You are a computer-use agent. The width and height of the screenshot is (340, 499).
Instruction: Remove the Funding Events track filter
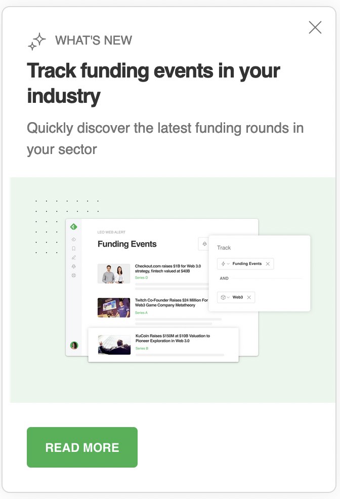(x=268, y=264)
